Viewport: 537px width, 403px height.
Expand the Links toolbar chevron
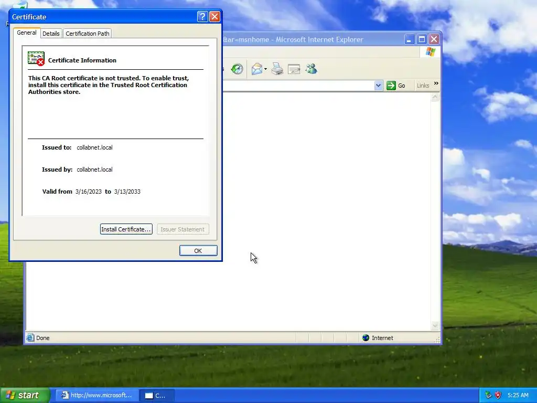pos(436,83)
